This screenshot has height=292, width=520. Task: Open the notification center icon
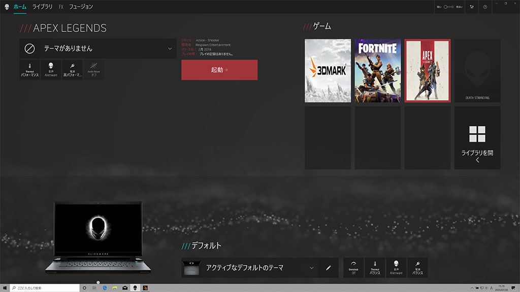(513, 288)
